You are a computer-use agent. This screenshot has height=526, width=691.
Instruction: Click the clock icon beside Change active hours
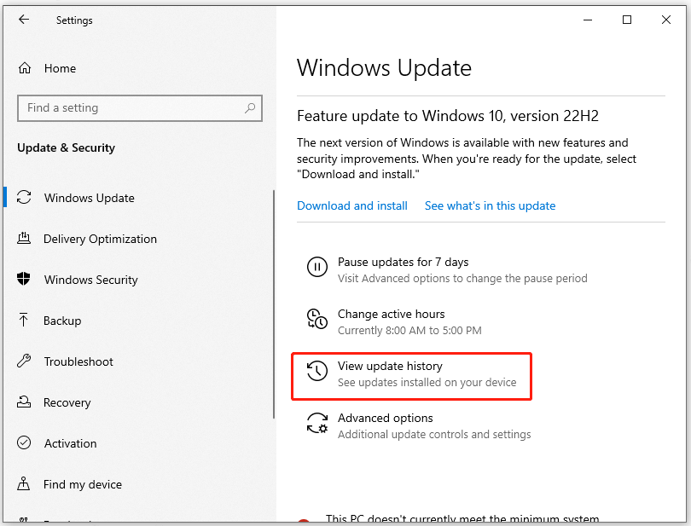(316, 320)
